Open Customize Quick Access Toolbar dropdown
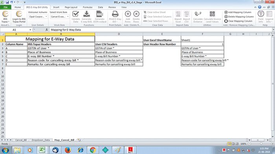This screenshot has height=154, width=275. click(24, 2)
